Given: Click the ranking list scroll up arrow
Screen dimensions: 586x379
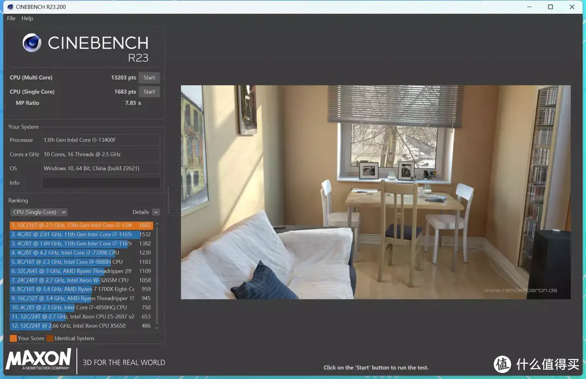Looking at the screenshot, I should (157, 224).
